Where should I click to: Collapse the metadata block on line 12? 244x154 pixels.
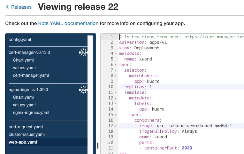[x=116, y=98]
